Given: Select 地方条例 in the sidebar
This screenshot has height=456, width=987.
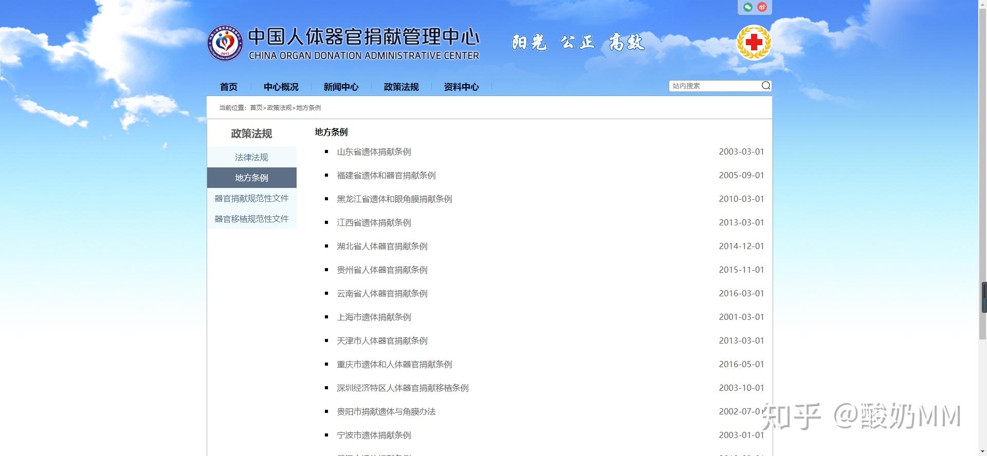Looking at the screenshot, I should click(x=252, y=178).
